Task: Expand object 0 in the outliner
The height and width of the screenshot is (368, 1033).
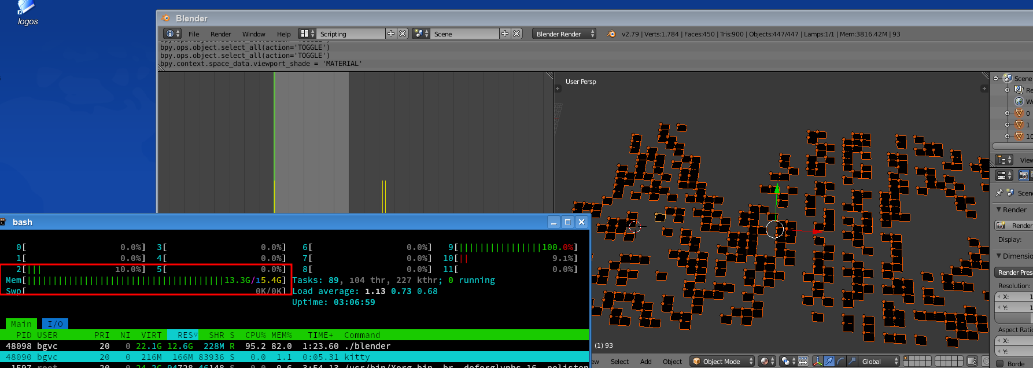Action: [x=1007, y=113]
